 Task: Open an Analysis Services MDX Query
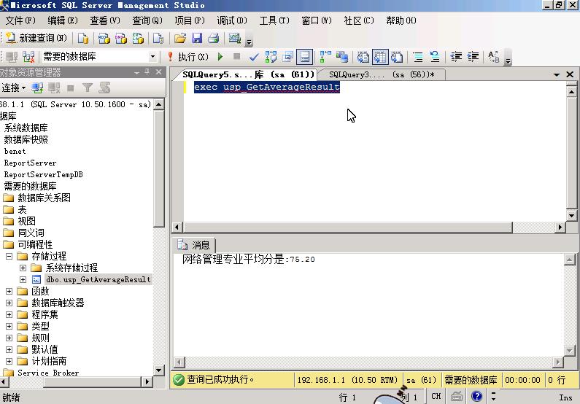click(x=104, y=38)
